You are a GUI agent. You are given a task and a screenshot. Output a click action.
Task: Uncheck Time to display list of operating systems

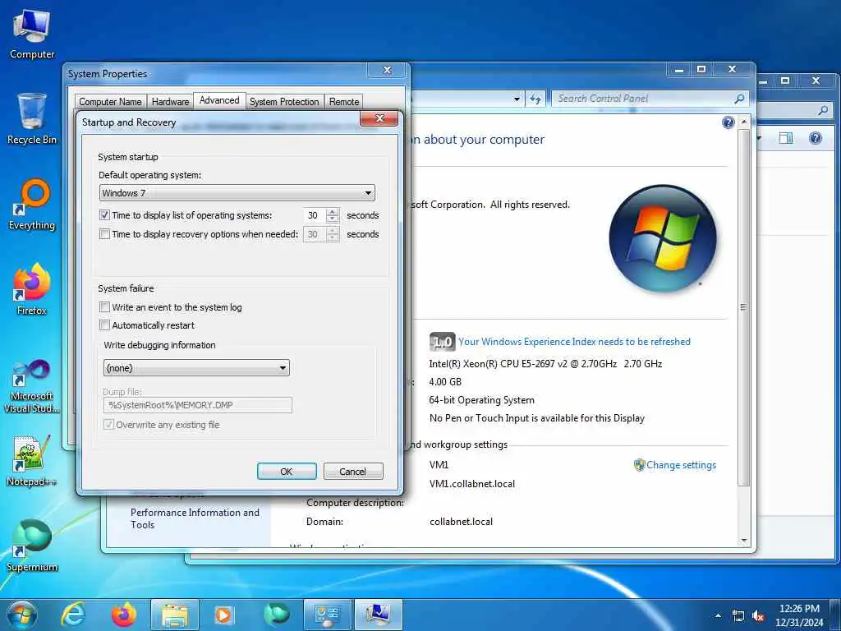104,215
